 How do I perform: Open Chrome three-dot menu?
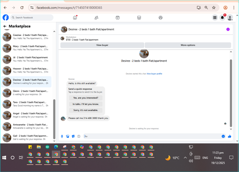point(234,8)
